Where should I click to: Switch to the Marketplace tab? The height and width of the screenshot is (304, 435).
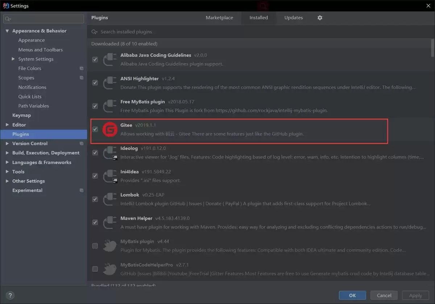tap(219, 18)
